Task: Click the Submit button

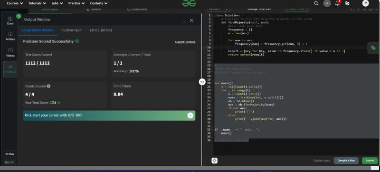Action: pyautogui.click(x=370, y=161)
